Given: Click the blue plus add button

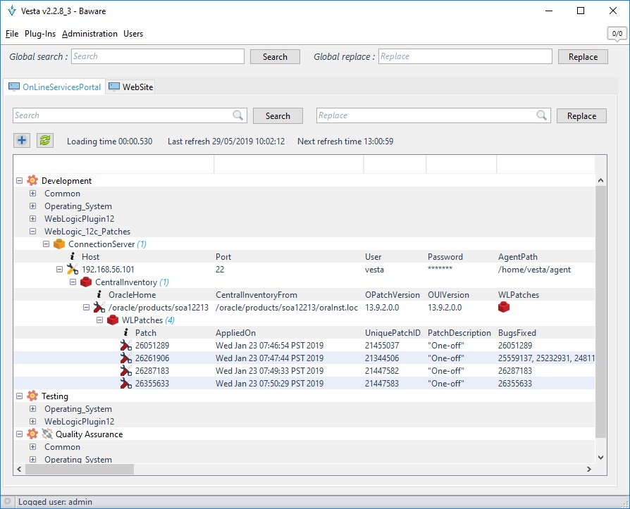Looking at the screenshot, I should click(x=22, y=141).
